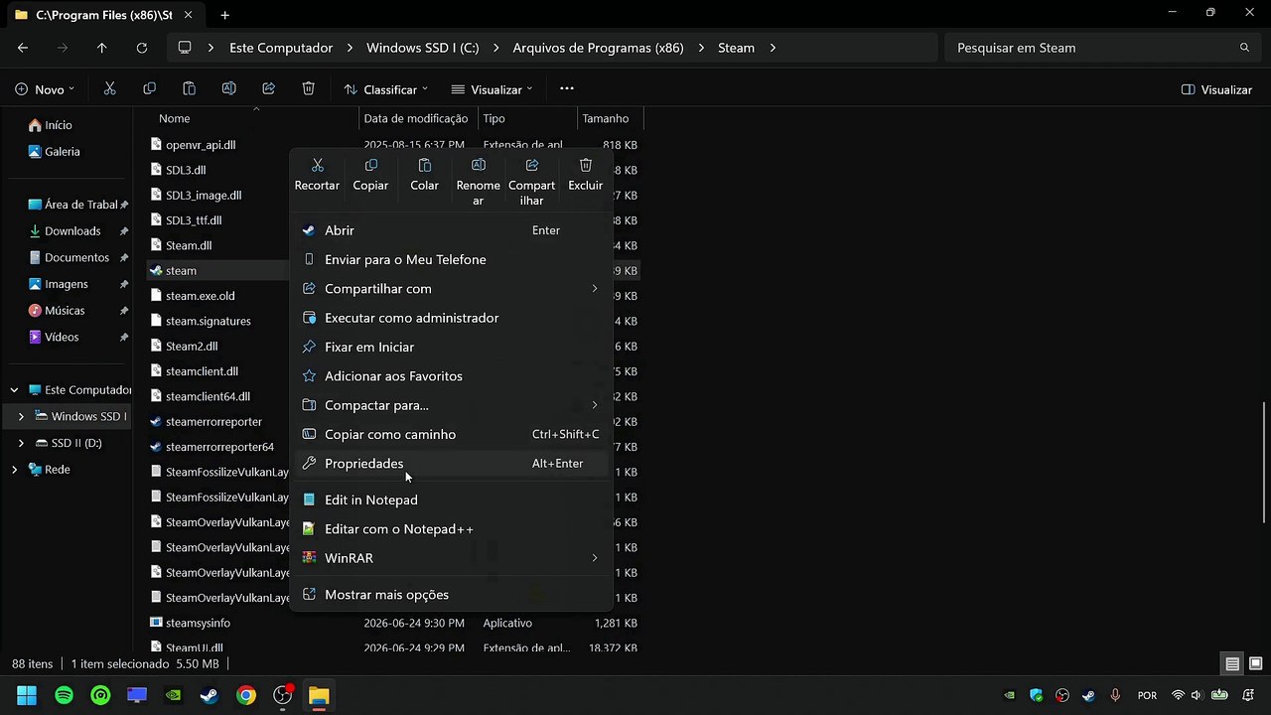Click the toolbar copy icon
The width and height of the screenshot is (1271, 715).
pyautogui.click(x=150, y=88)
